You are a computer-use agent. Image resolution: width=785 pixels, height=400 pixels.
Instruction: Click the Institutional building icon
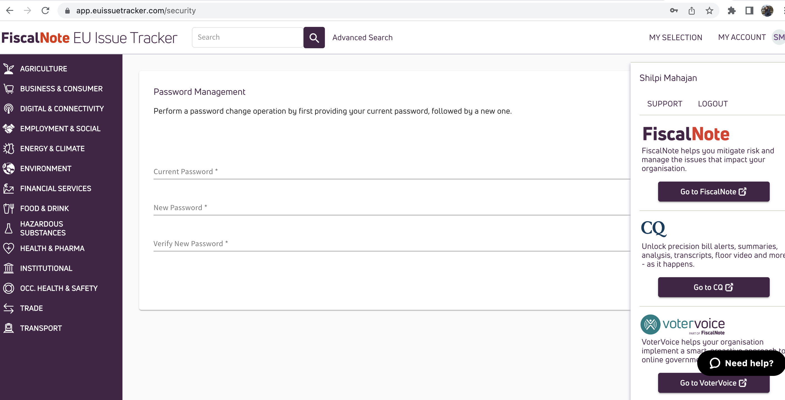pos(9,268)
